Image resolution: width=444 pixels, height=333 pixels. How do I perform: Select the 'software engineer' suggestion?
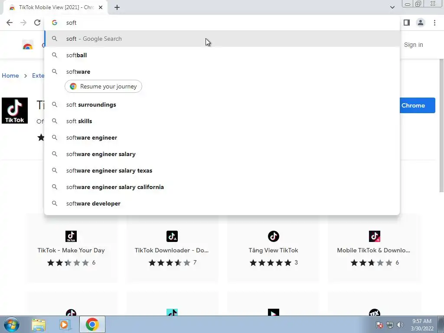[x=222, y=137]
